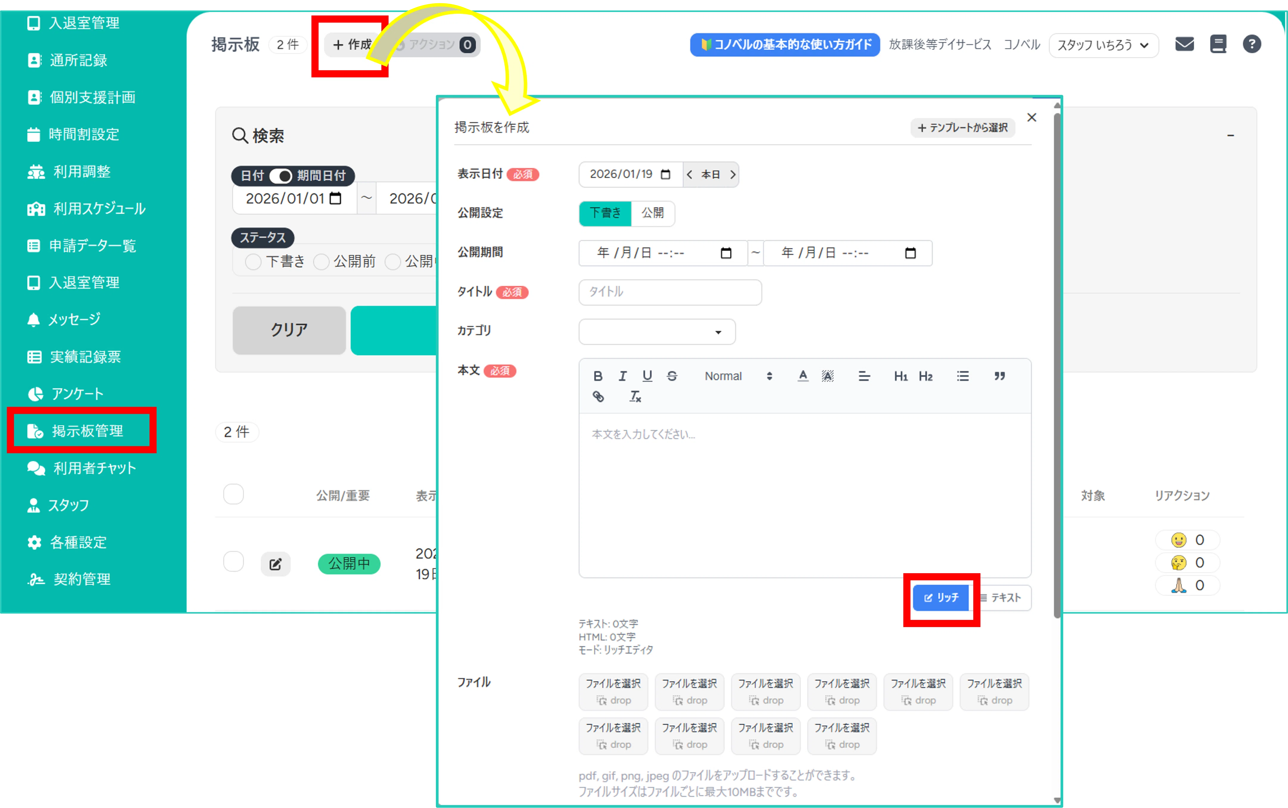Toggle 日付 / 期間日付 switch
Viewport: 1288px width, 808px height.
tap(281, 176)
